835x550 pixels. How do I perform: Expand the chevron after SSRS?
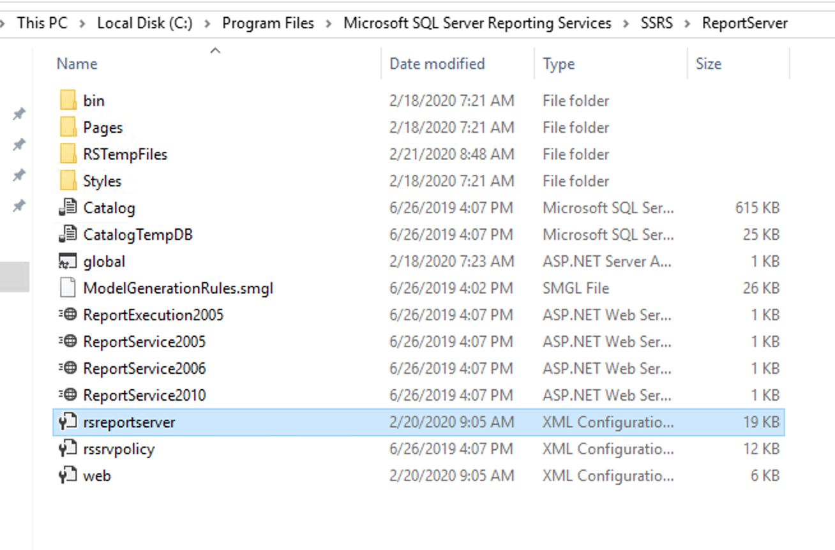click(x=688, y=24)
